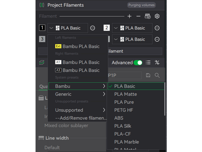Edit filament 4 preset via ellipsis icon
Viewport: 202px width, 152px height.
click(157, 39)
